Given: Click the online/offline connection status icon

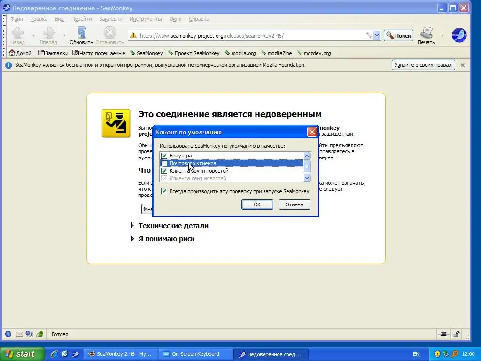Looking at the screenshot, I should pos(443,334).
